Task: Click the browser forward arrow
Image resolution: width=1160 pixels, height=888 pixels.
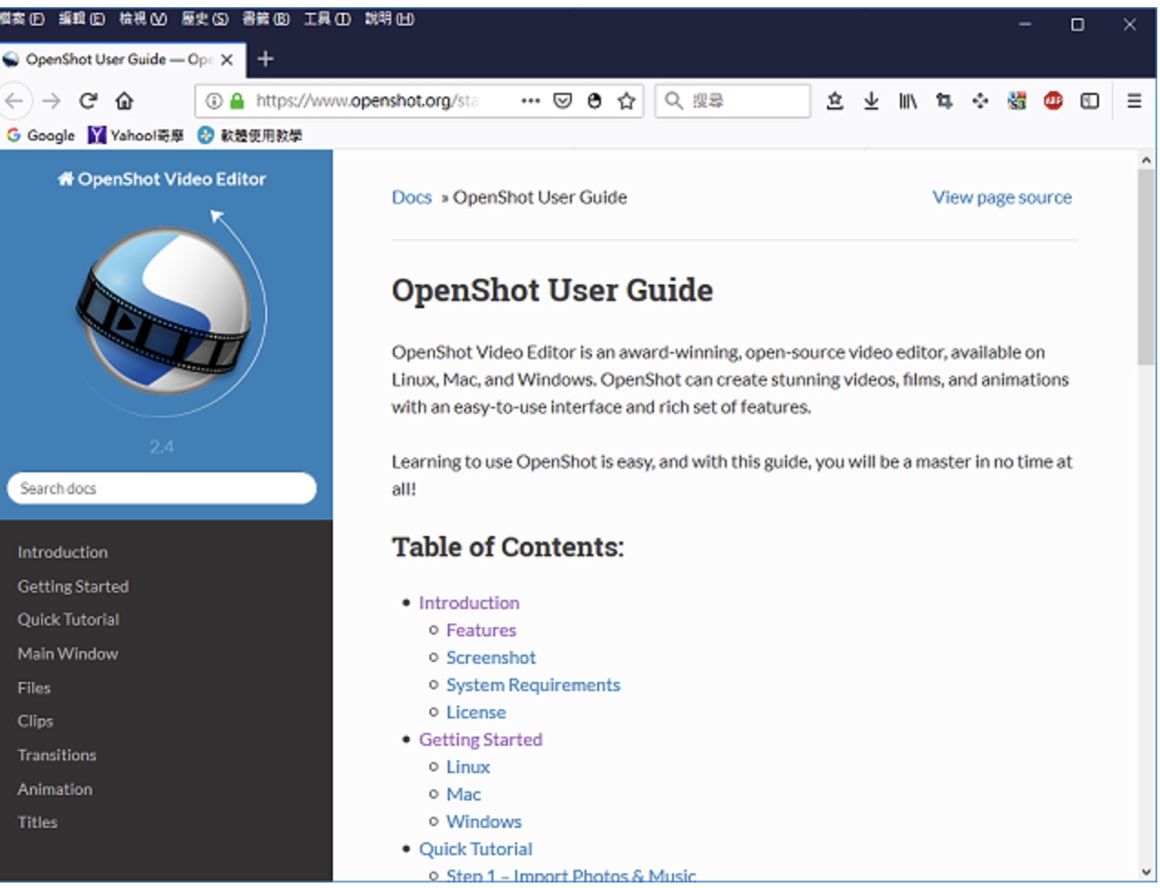Action: [x=51, y=100]
